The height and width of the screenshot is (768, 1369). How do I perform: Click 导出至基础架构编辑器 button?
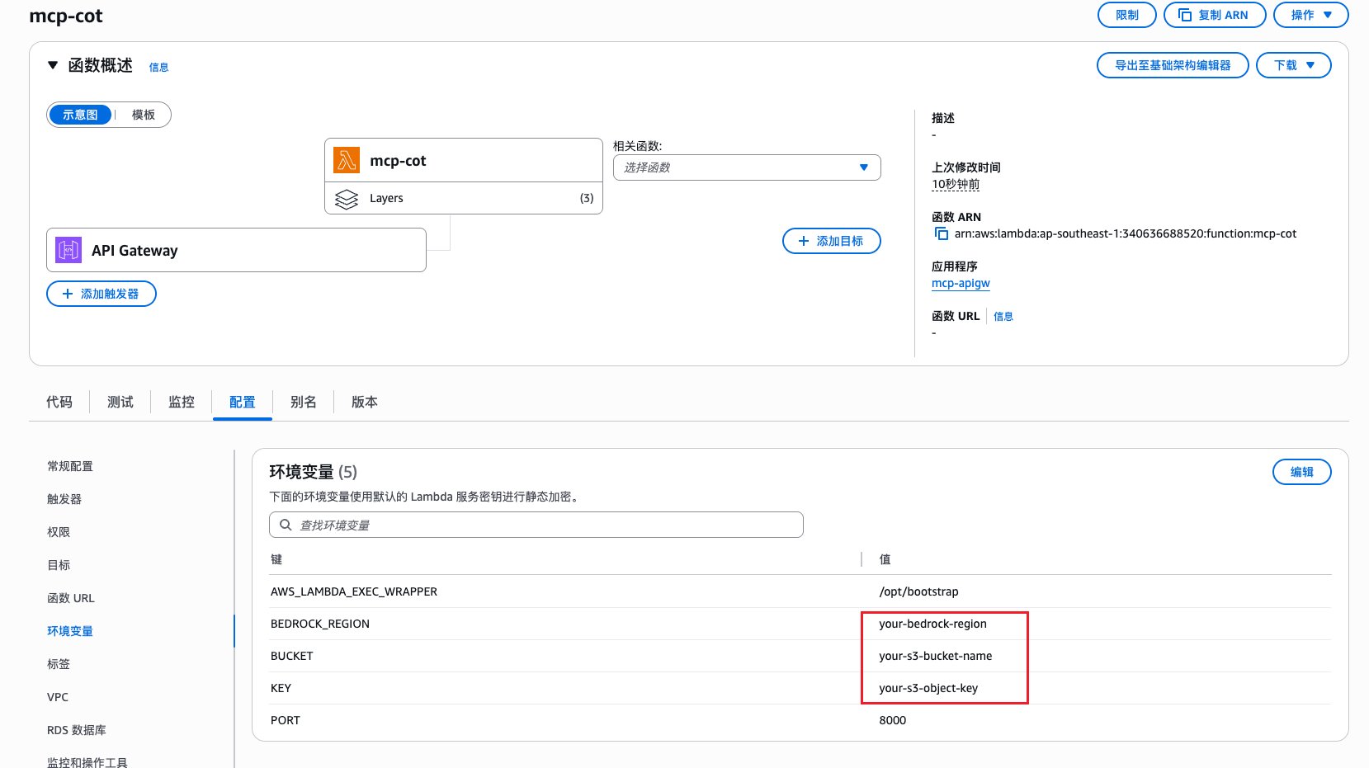[x=1173, y=65]
